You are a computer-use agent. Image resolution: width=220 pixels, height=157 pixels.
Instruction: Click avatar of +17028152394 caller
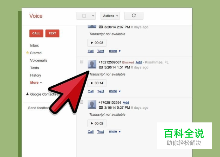point(92,105)
